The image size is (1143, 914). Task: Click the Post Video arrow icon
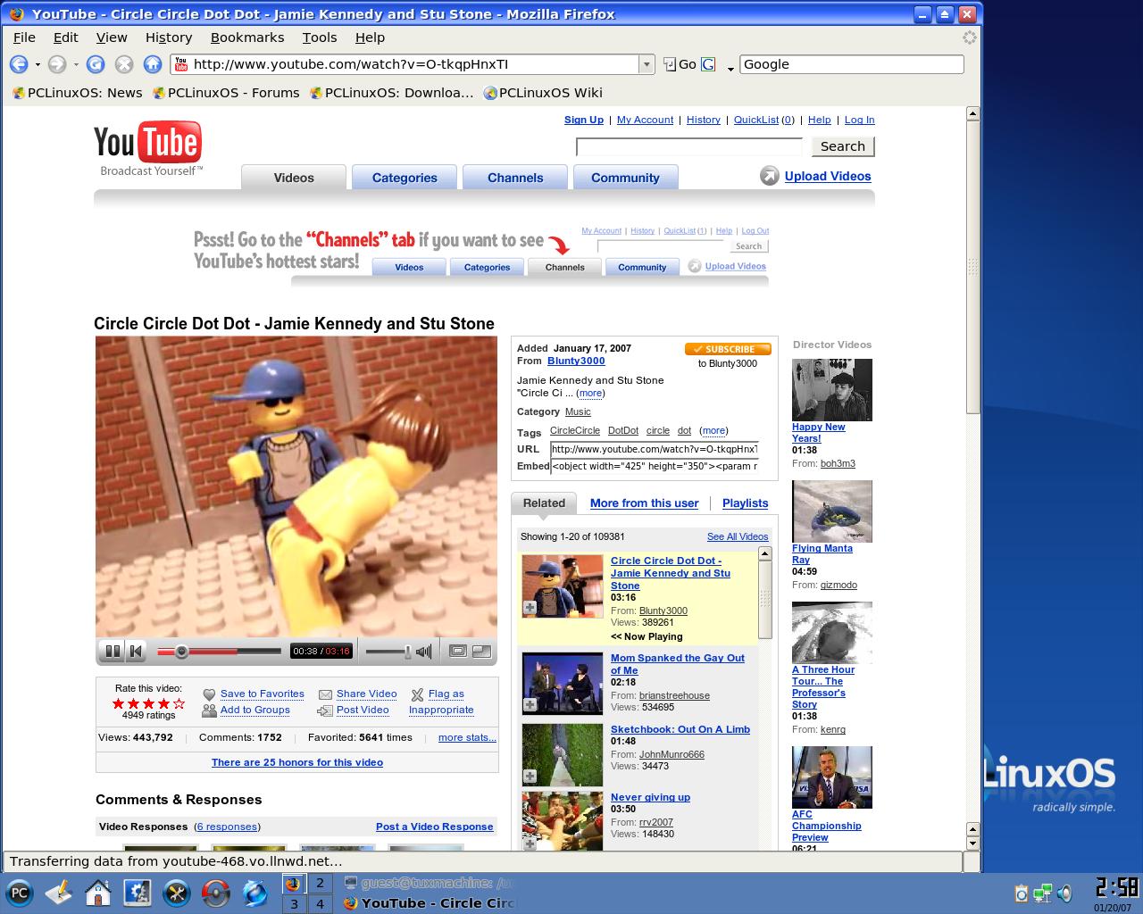tap(325, 710)
